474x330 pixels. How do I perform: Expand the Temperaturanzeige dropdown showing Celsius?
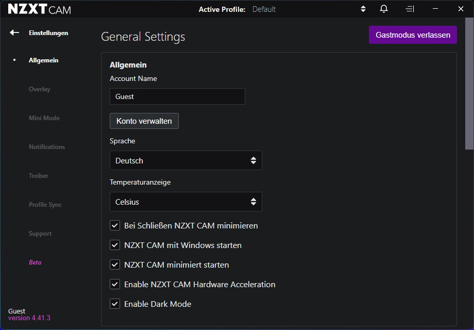tap(185, 202)
